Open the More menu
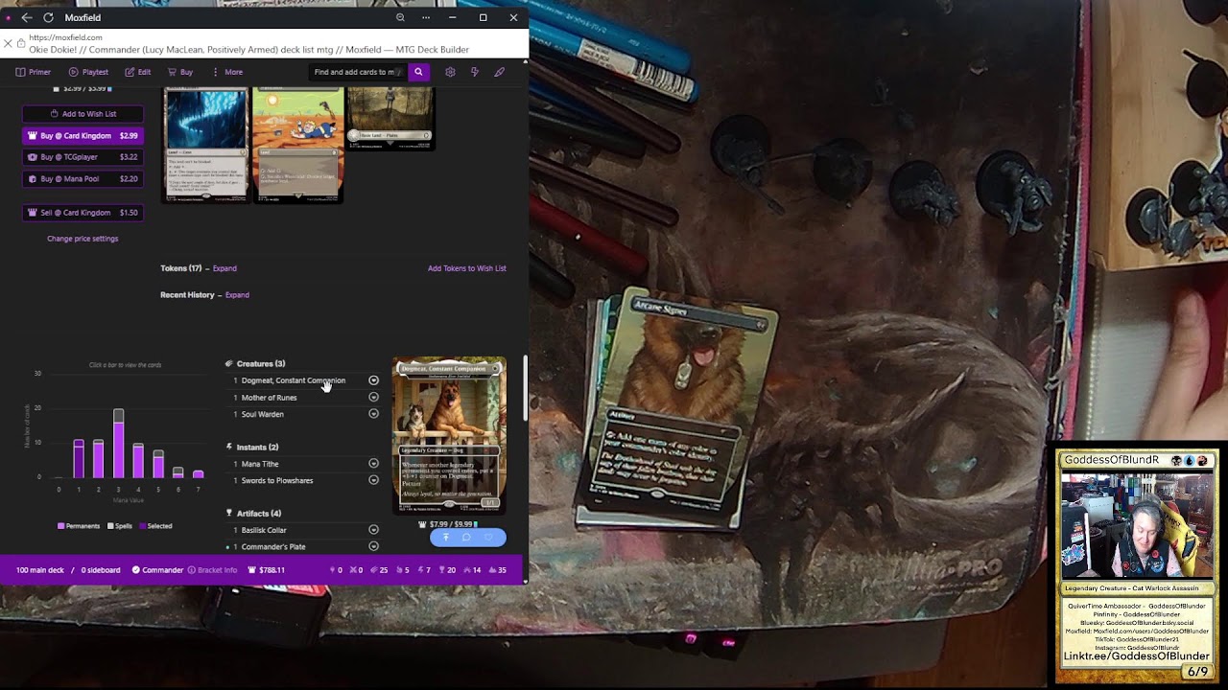This screenshot has width=1228, height=690. [x=227, y=72]
